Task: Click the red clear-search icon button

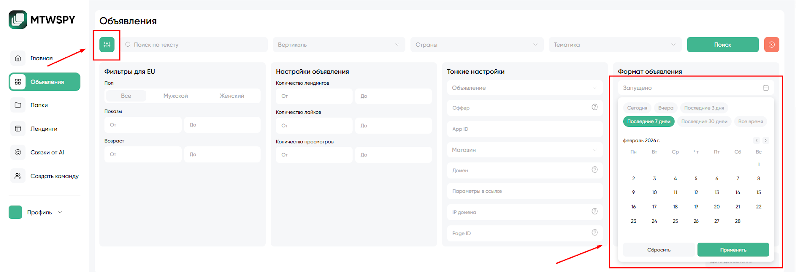Action: coord(772,45)
